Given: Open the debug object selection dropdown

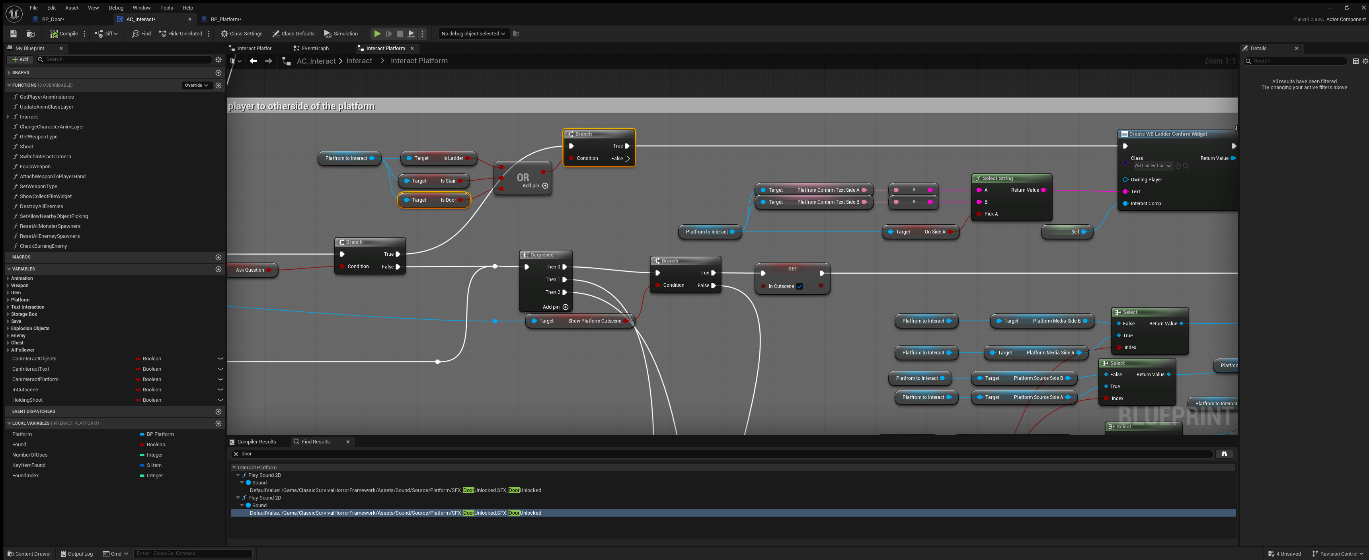Looking at the screenshot, I should [472, 33].
